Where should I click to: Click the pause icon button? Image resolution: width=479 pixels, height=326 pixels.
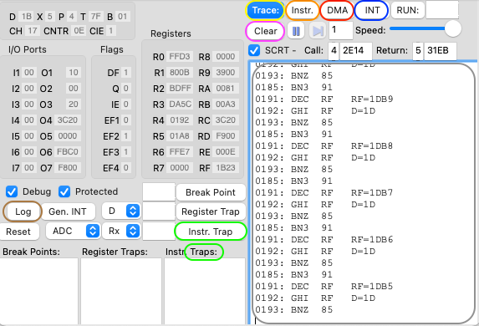tap(296, 31)
